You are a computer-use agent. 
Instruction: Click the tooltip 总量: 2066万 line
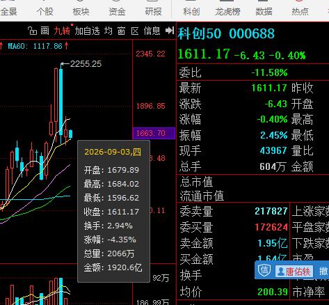(109, 253)
